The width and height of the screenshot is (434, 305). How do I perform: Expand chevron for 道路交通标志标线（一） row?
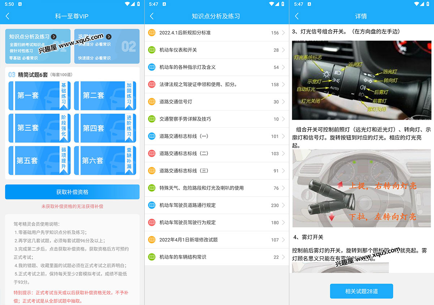[x=283, y=136]
